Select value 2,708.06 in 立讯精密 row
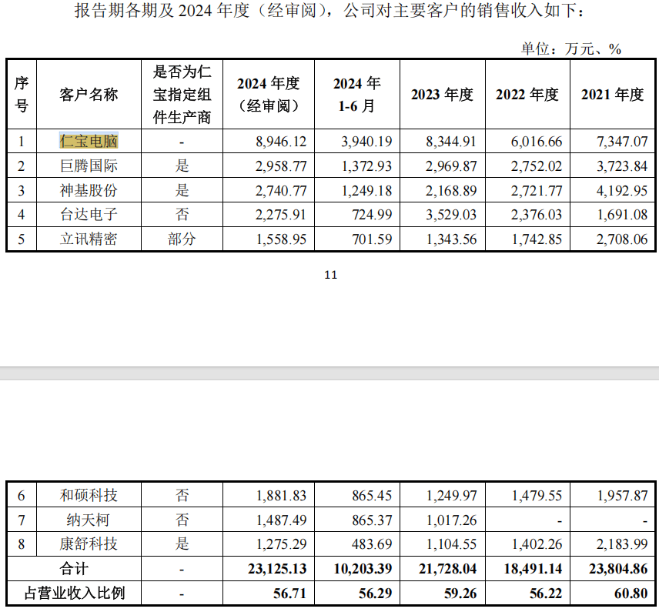659x612 pixels. click(x=622, y=239)
